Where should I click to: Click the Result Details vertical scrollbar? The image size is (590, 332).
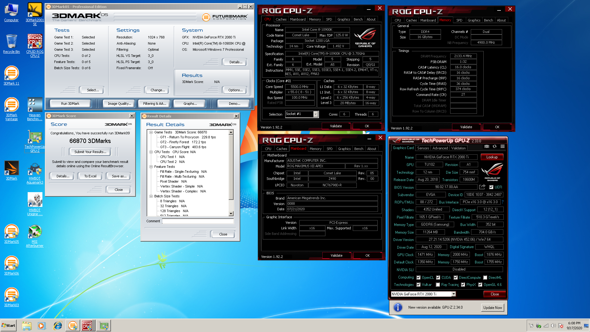coord(231,173)
